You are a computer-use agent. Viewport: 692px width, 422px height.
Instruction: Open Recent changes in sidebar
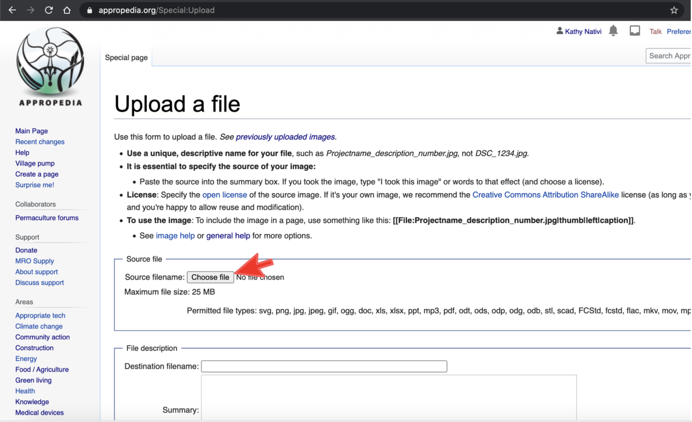[x=40, y=142]
